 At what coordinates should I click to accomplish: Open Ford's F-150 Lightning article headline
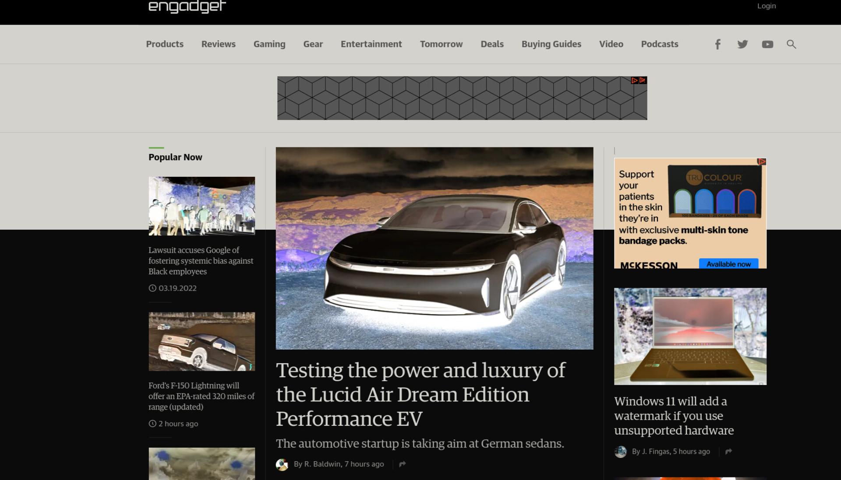pyautogui.click(x=201, y=396)
